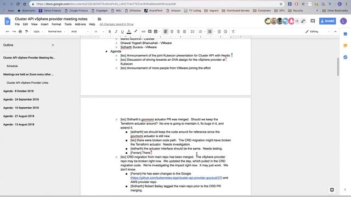Open Calendar in the side panel

pos(345,34)
